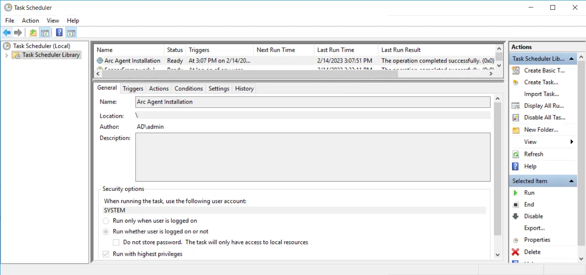Click the Disable down-arrow icon

pyautogui.click(x=516, y=216)
